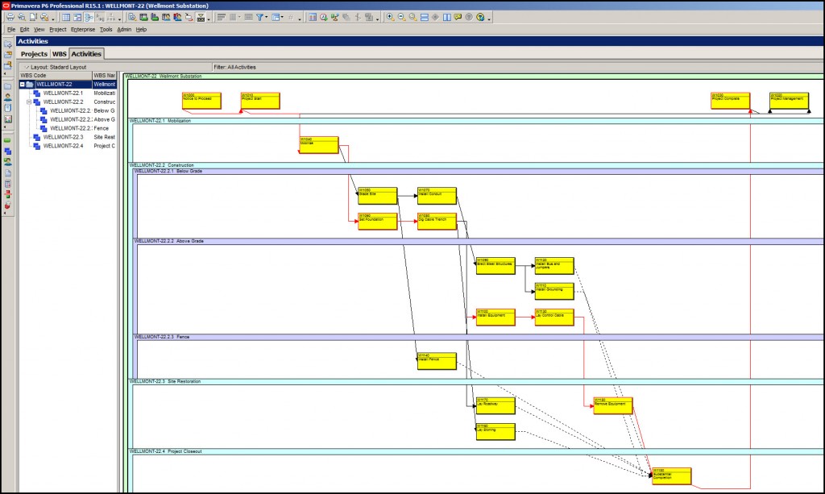Click the Projects folder icon in sidebar

tap(8, 85)
